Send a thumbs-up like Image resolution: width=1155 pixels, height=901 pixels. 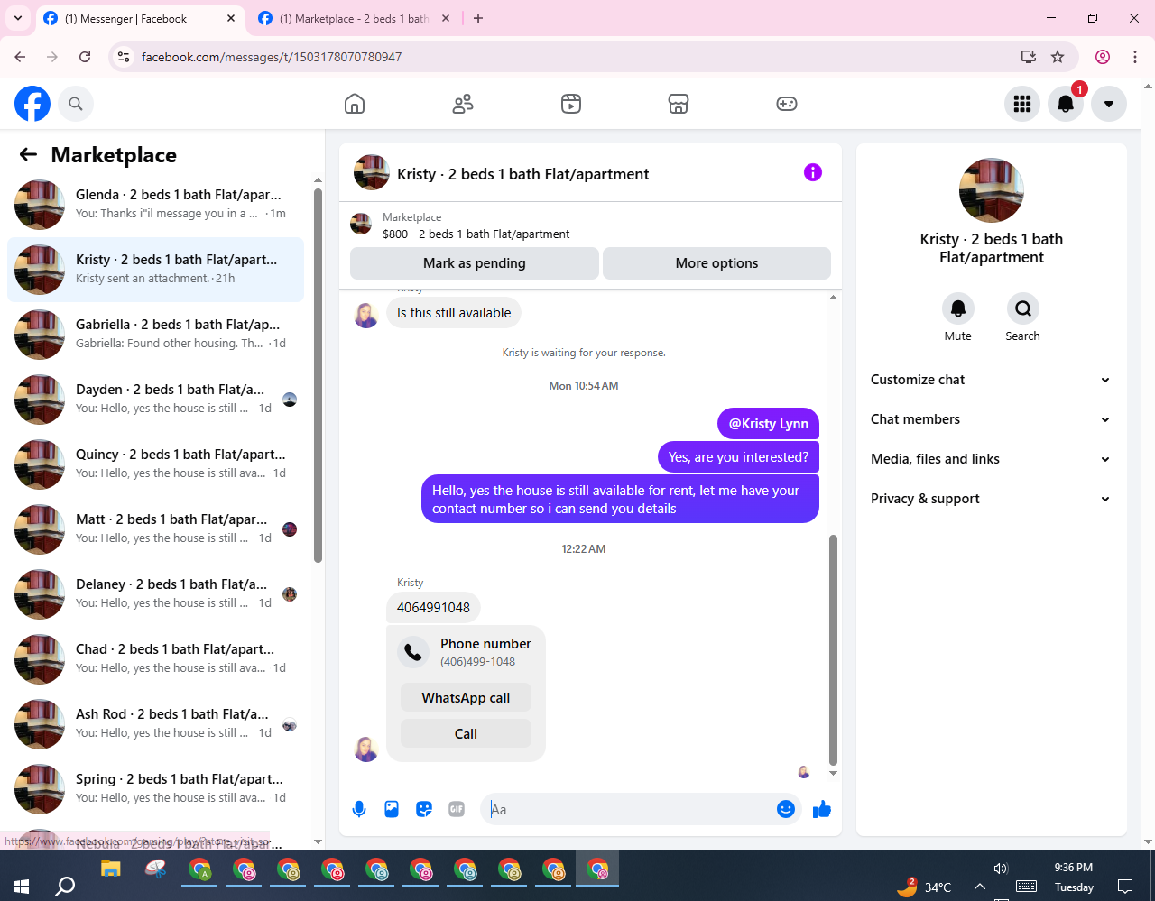821,809
